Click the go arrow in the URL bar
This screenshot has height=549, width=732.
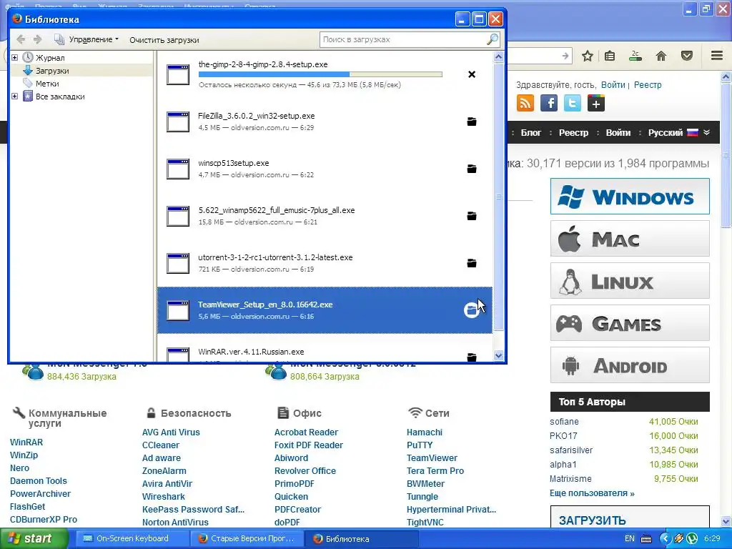click(x=565, y=56)
